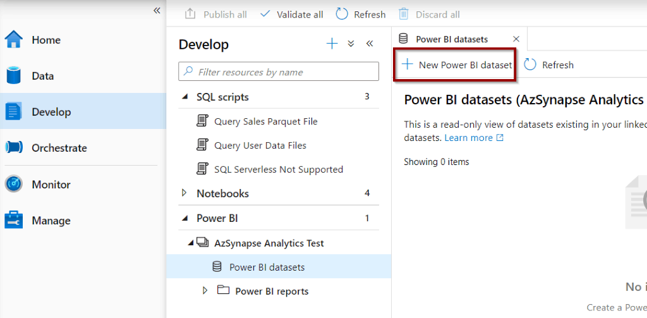Image resolution: width=647 pixels, height=318 pixels.
Task: Open the Orchestrate hub
Action: tap(83, 148)
